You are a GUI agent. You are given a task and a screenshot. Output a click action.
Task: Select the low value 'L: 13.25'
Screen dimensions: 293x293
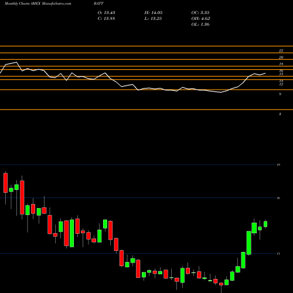[154, 19]
